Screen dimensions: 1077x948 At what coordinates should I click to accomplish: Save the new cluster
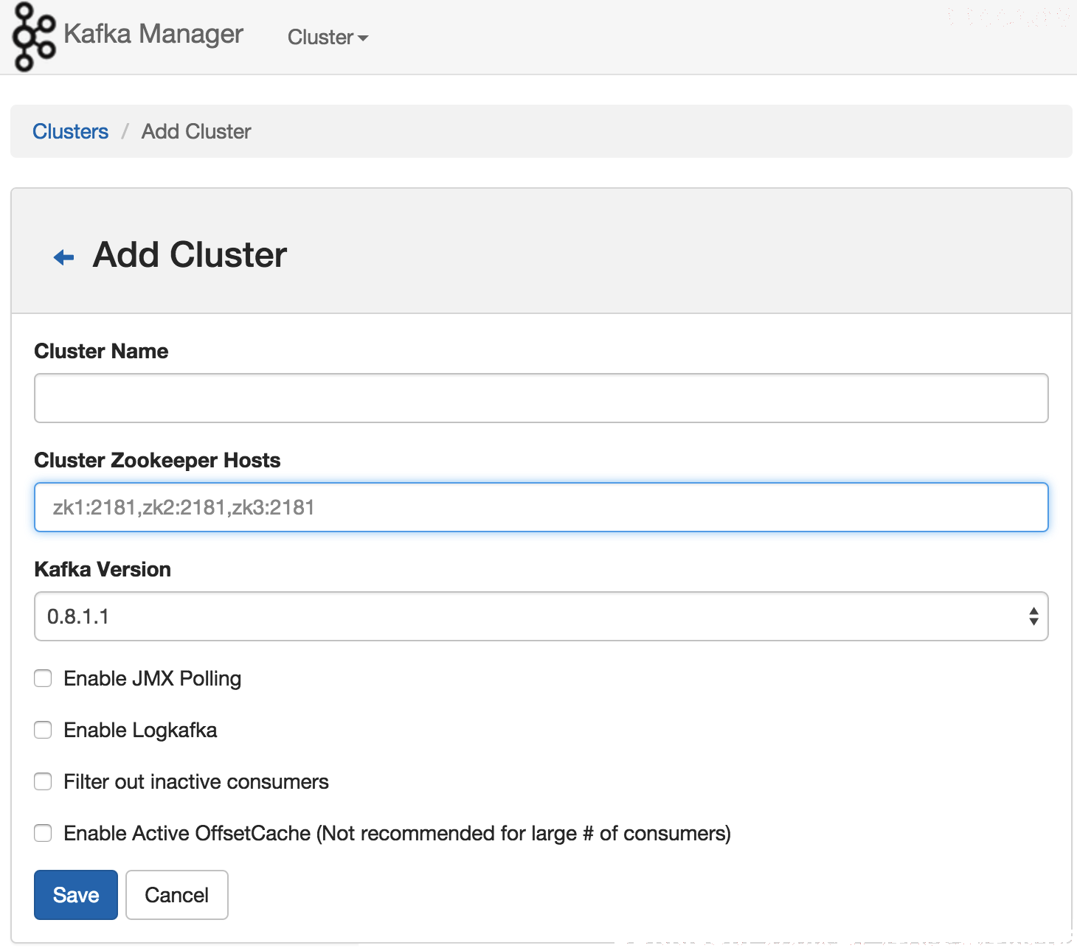pyautogui.click(x=76, y=895)
